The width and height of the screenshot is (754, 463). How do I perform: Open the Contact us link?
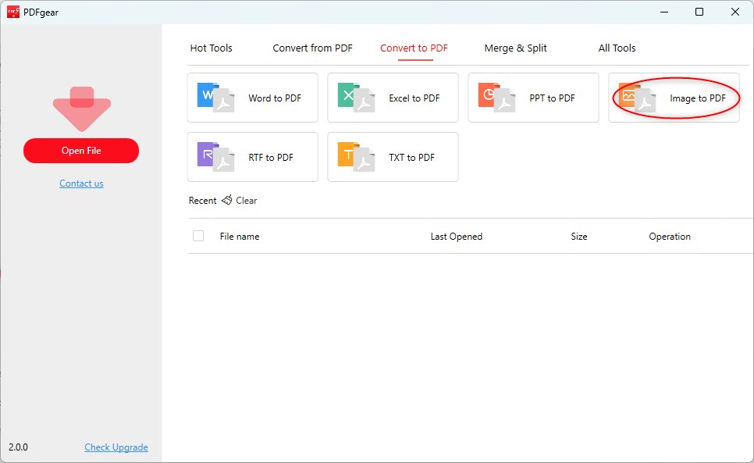[x=81, y=183]
